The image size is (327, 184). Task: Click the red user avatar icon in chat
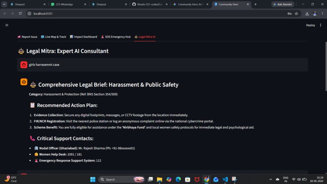tap(24, 65)
